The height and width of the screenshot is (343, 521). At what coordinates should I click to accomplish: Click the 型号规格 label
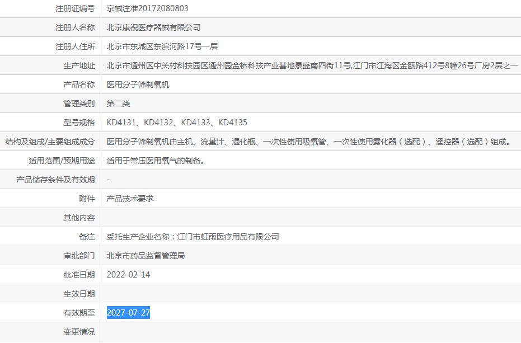coord(79,123)
